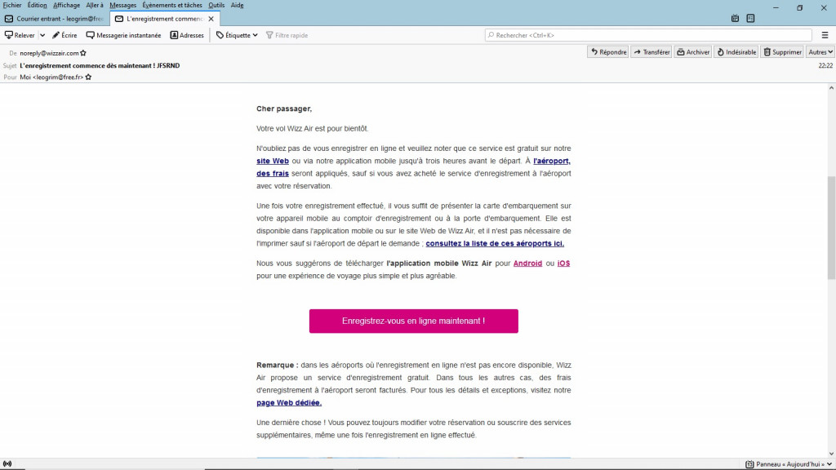Click the message time 22:22
Viewport: 836px width, 470px height.
coord(825,65)
